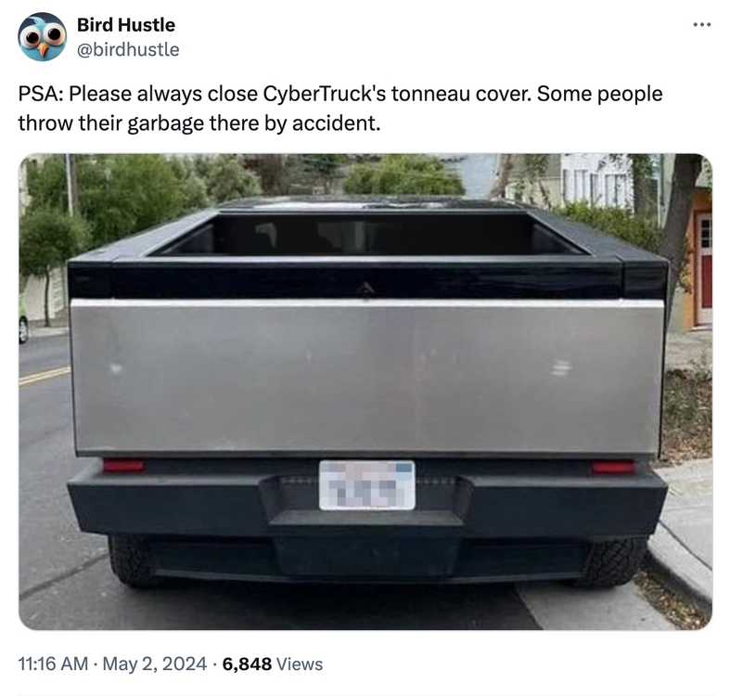Click the blurred license plate in photo
730x696 pixels.
(367, 484)
